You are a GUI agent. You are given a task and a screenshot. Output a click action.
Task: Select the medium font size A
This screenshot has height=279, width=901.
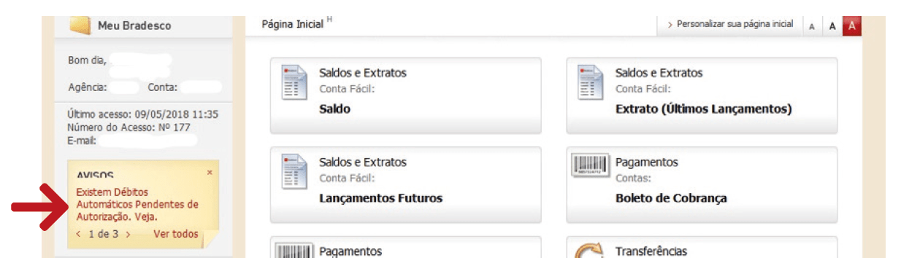coord(832,26)
